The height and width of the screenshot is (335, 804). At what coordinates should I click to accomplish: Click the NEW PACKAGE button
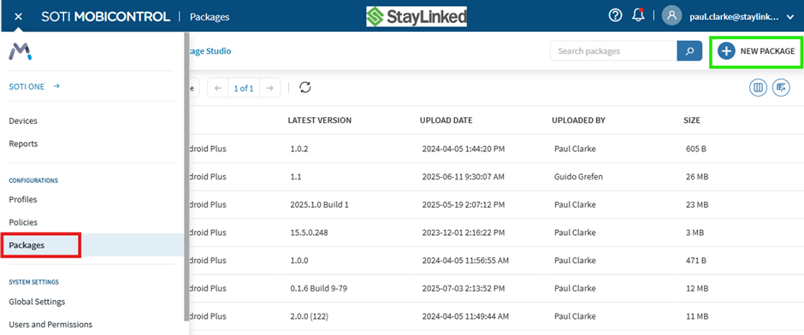[x=756, y=51]
